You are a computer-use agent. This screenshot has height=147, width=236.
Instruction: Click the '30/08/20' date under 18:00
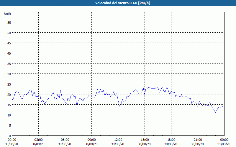click(171, 144)
